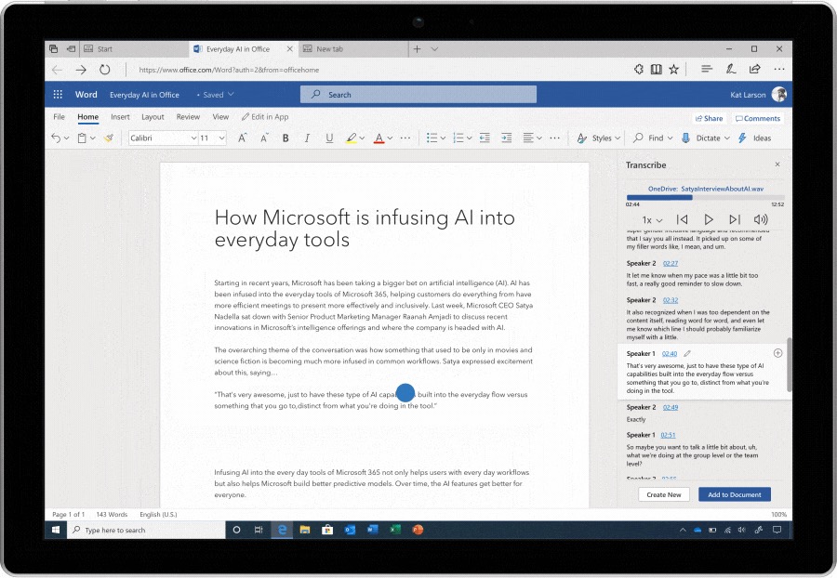837x578 pixels.
Task: Click the Add to Document button
Action: pos(734,494)
